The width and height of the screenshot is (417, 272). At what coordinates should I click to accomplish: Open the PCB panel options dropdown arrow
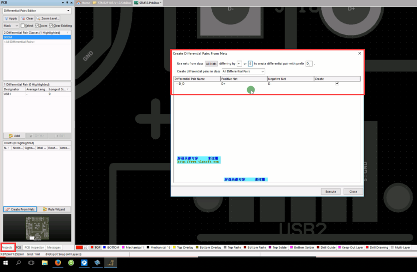point(63,2)
